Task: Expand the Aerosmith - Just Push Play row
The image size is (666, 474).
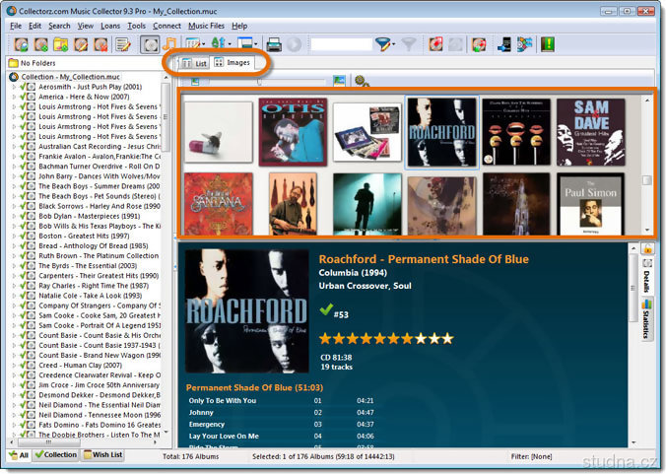Action: point(14,87)
